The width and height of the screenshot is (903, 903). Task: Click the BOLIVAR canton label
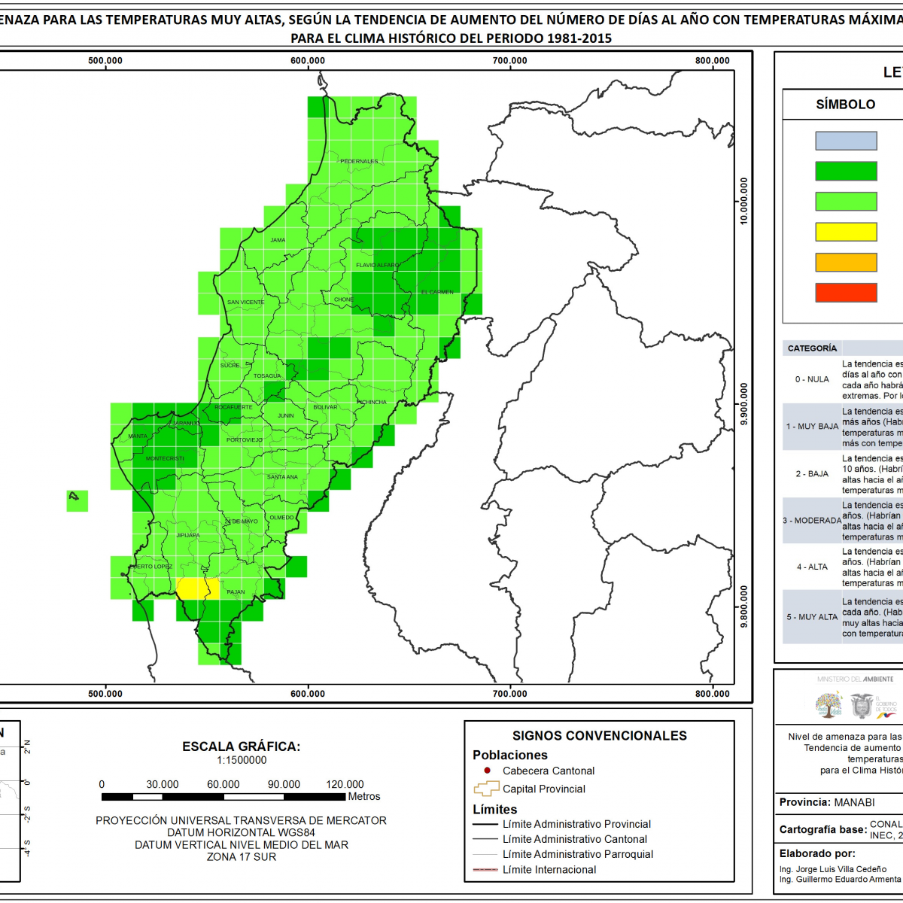[x=325, y=407]
